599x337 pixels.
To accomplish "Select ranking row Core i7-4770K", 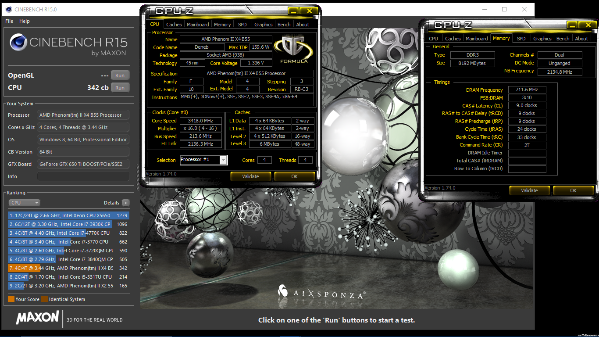I will point(68,233).
